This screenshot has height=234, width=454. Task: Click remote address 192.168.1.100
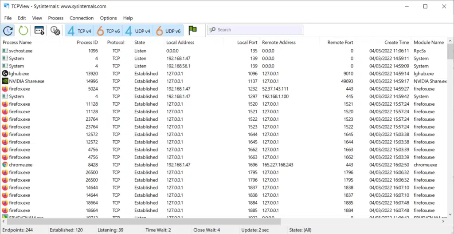pos(275,96)
